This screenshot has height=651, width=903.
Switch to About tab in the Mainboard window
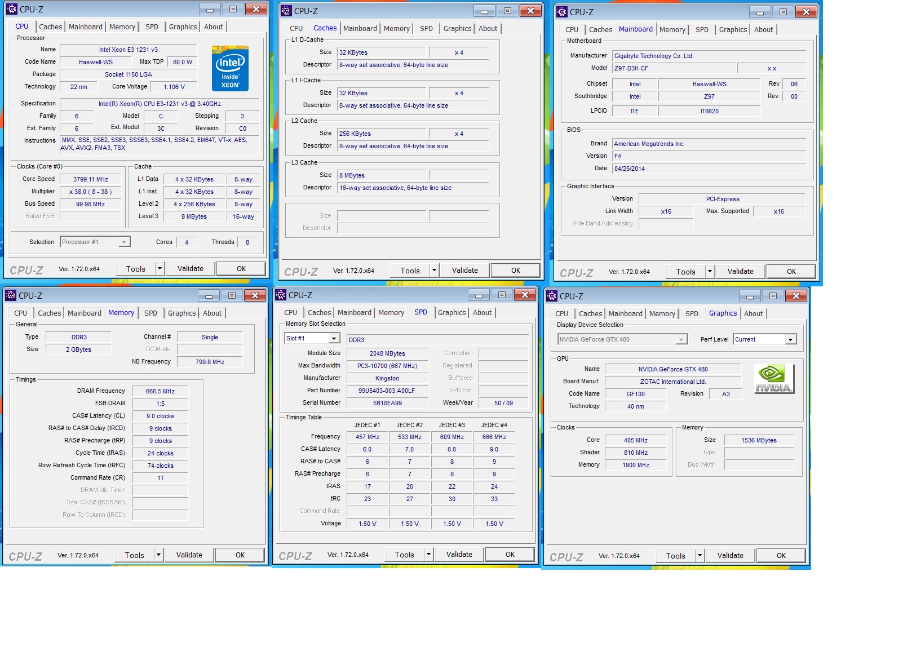click(x=763, y=29)
